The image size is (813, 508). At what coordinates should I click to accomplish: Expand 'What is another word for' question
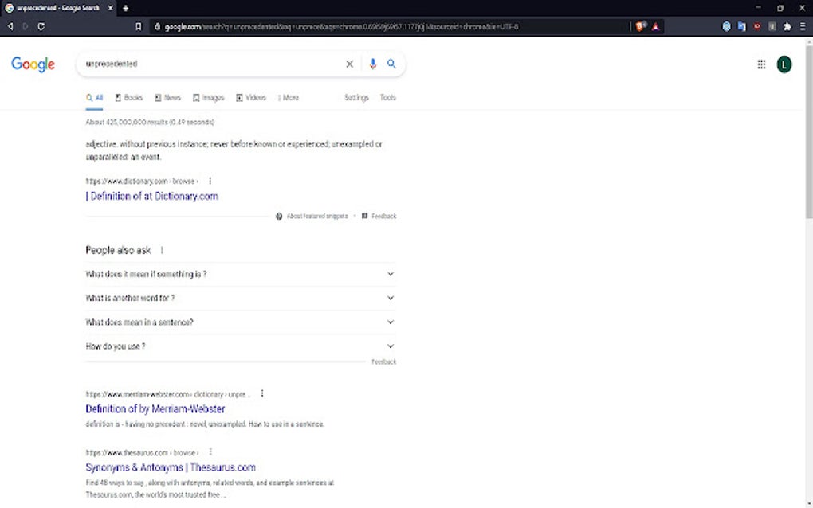[x=240, y=298]
